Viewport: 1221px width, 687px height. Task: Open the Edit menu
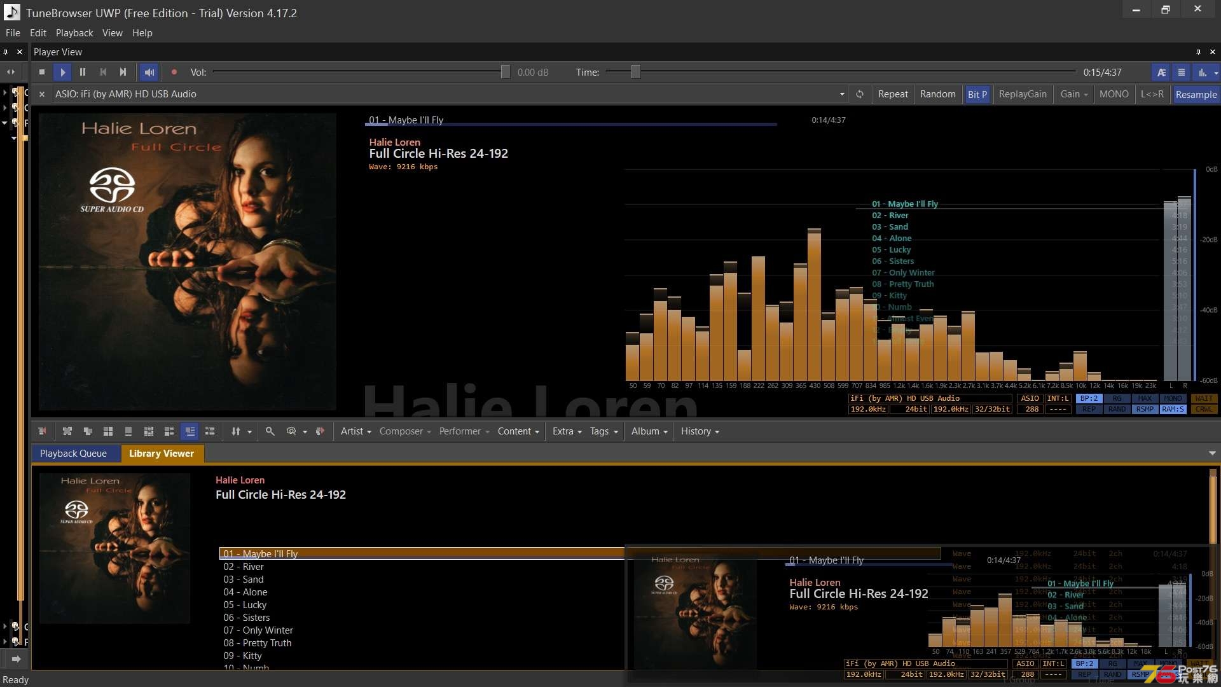38,33
